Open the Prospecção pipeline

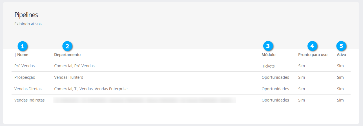tap(25, 77)
